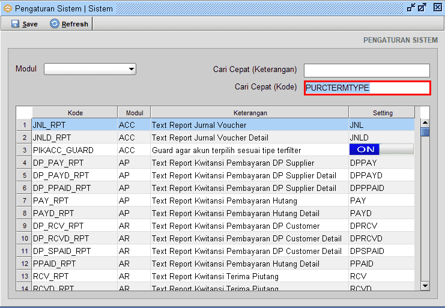Select the RCV_RPT kode cell
445x308 pixels.
[74, 276]
